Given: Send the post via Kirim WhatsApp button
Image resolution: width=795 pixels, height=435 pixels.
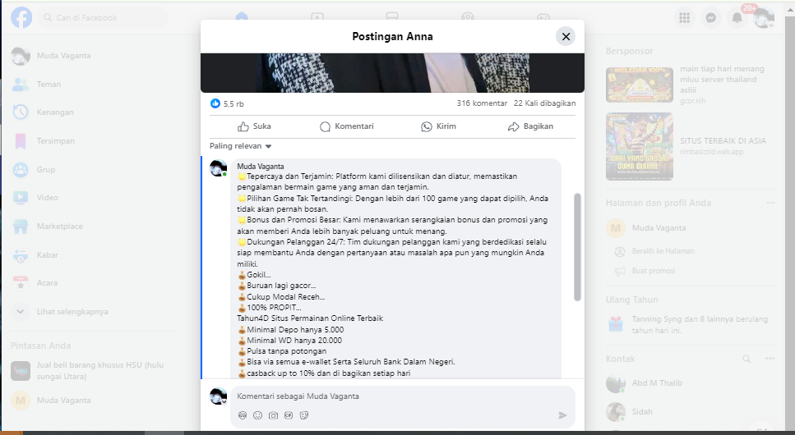Looking at the screenshot, I should tap(438, 126).
